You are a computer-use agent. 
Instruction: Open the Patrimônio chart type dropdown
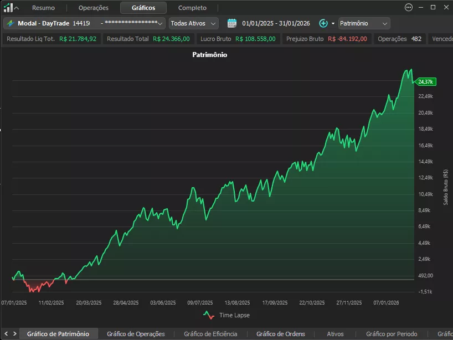(364, 23)
